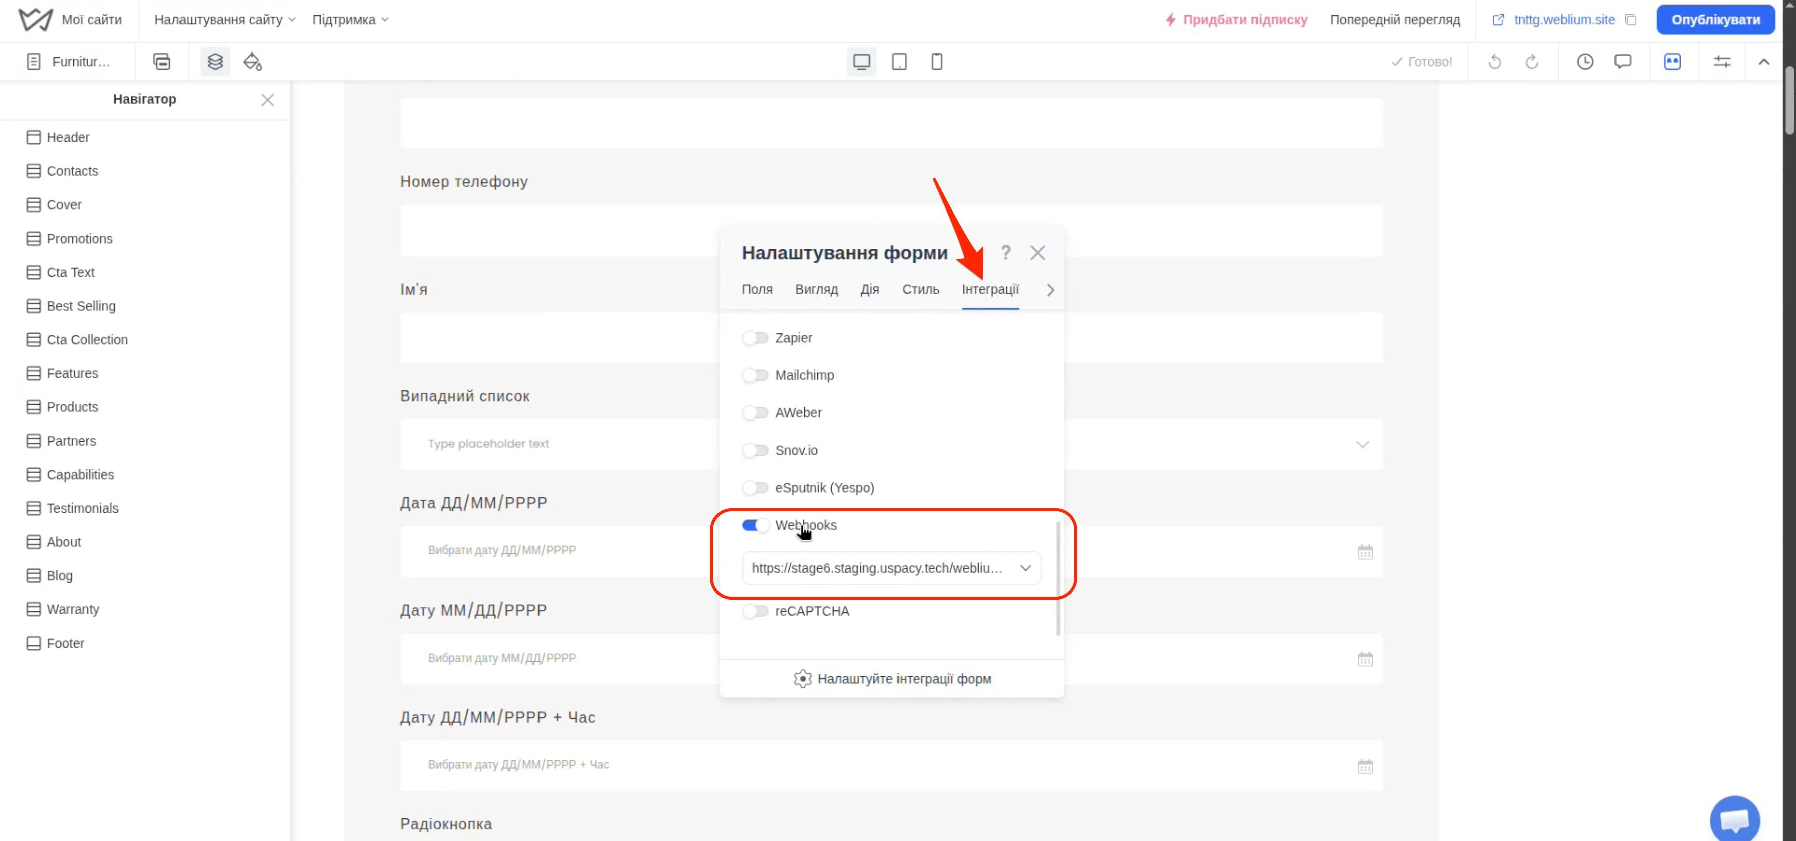Open version history clock icon
1796x841 pixels.
[x=1585, y=61]
